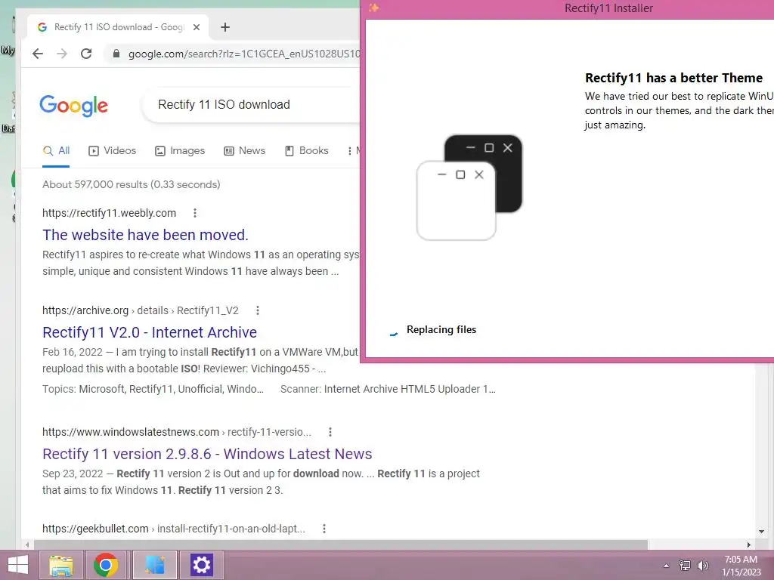Open File Explorer from the taskbar

pyautogui.click(x=60, y=565)
